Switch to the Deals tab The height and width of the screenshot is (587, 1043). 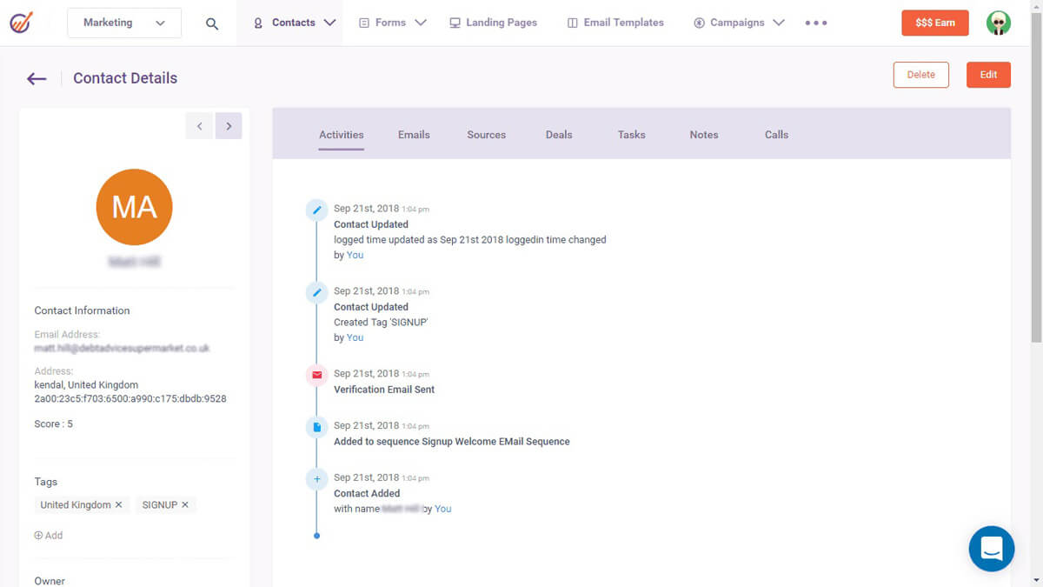[x=559, y=135]
